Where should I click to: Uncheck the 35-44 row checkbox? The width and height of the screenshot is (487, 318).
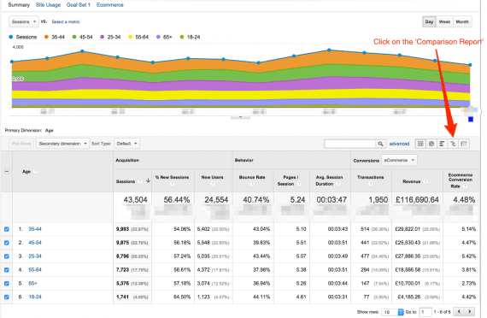pyautogui.click(x=7, y=229)
